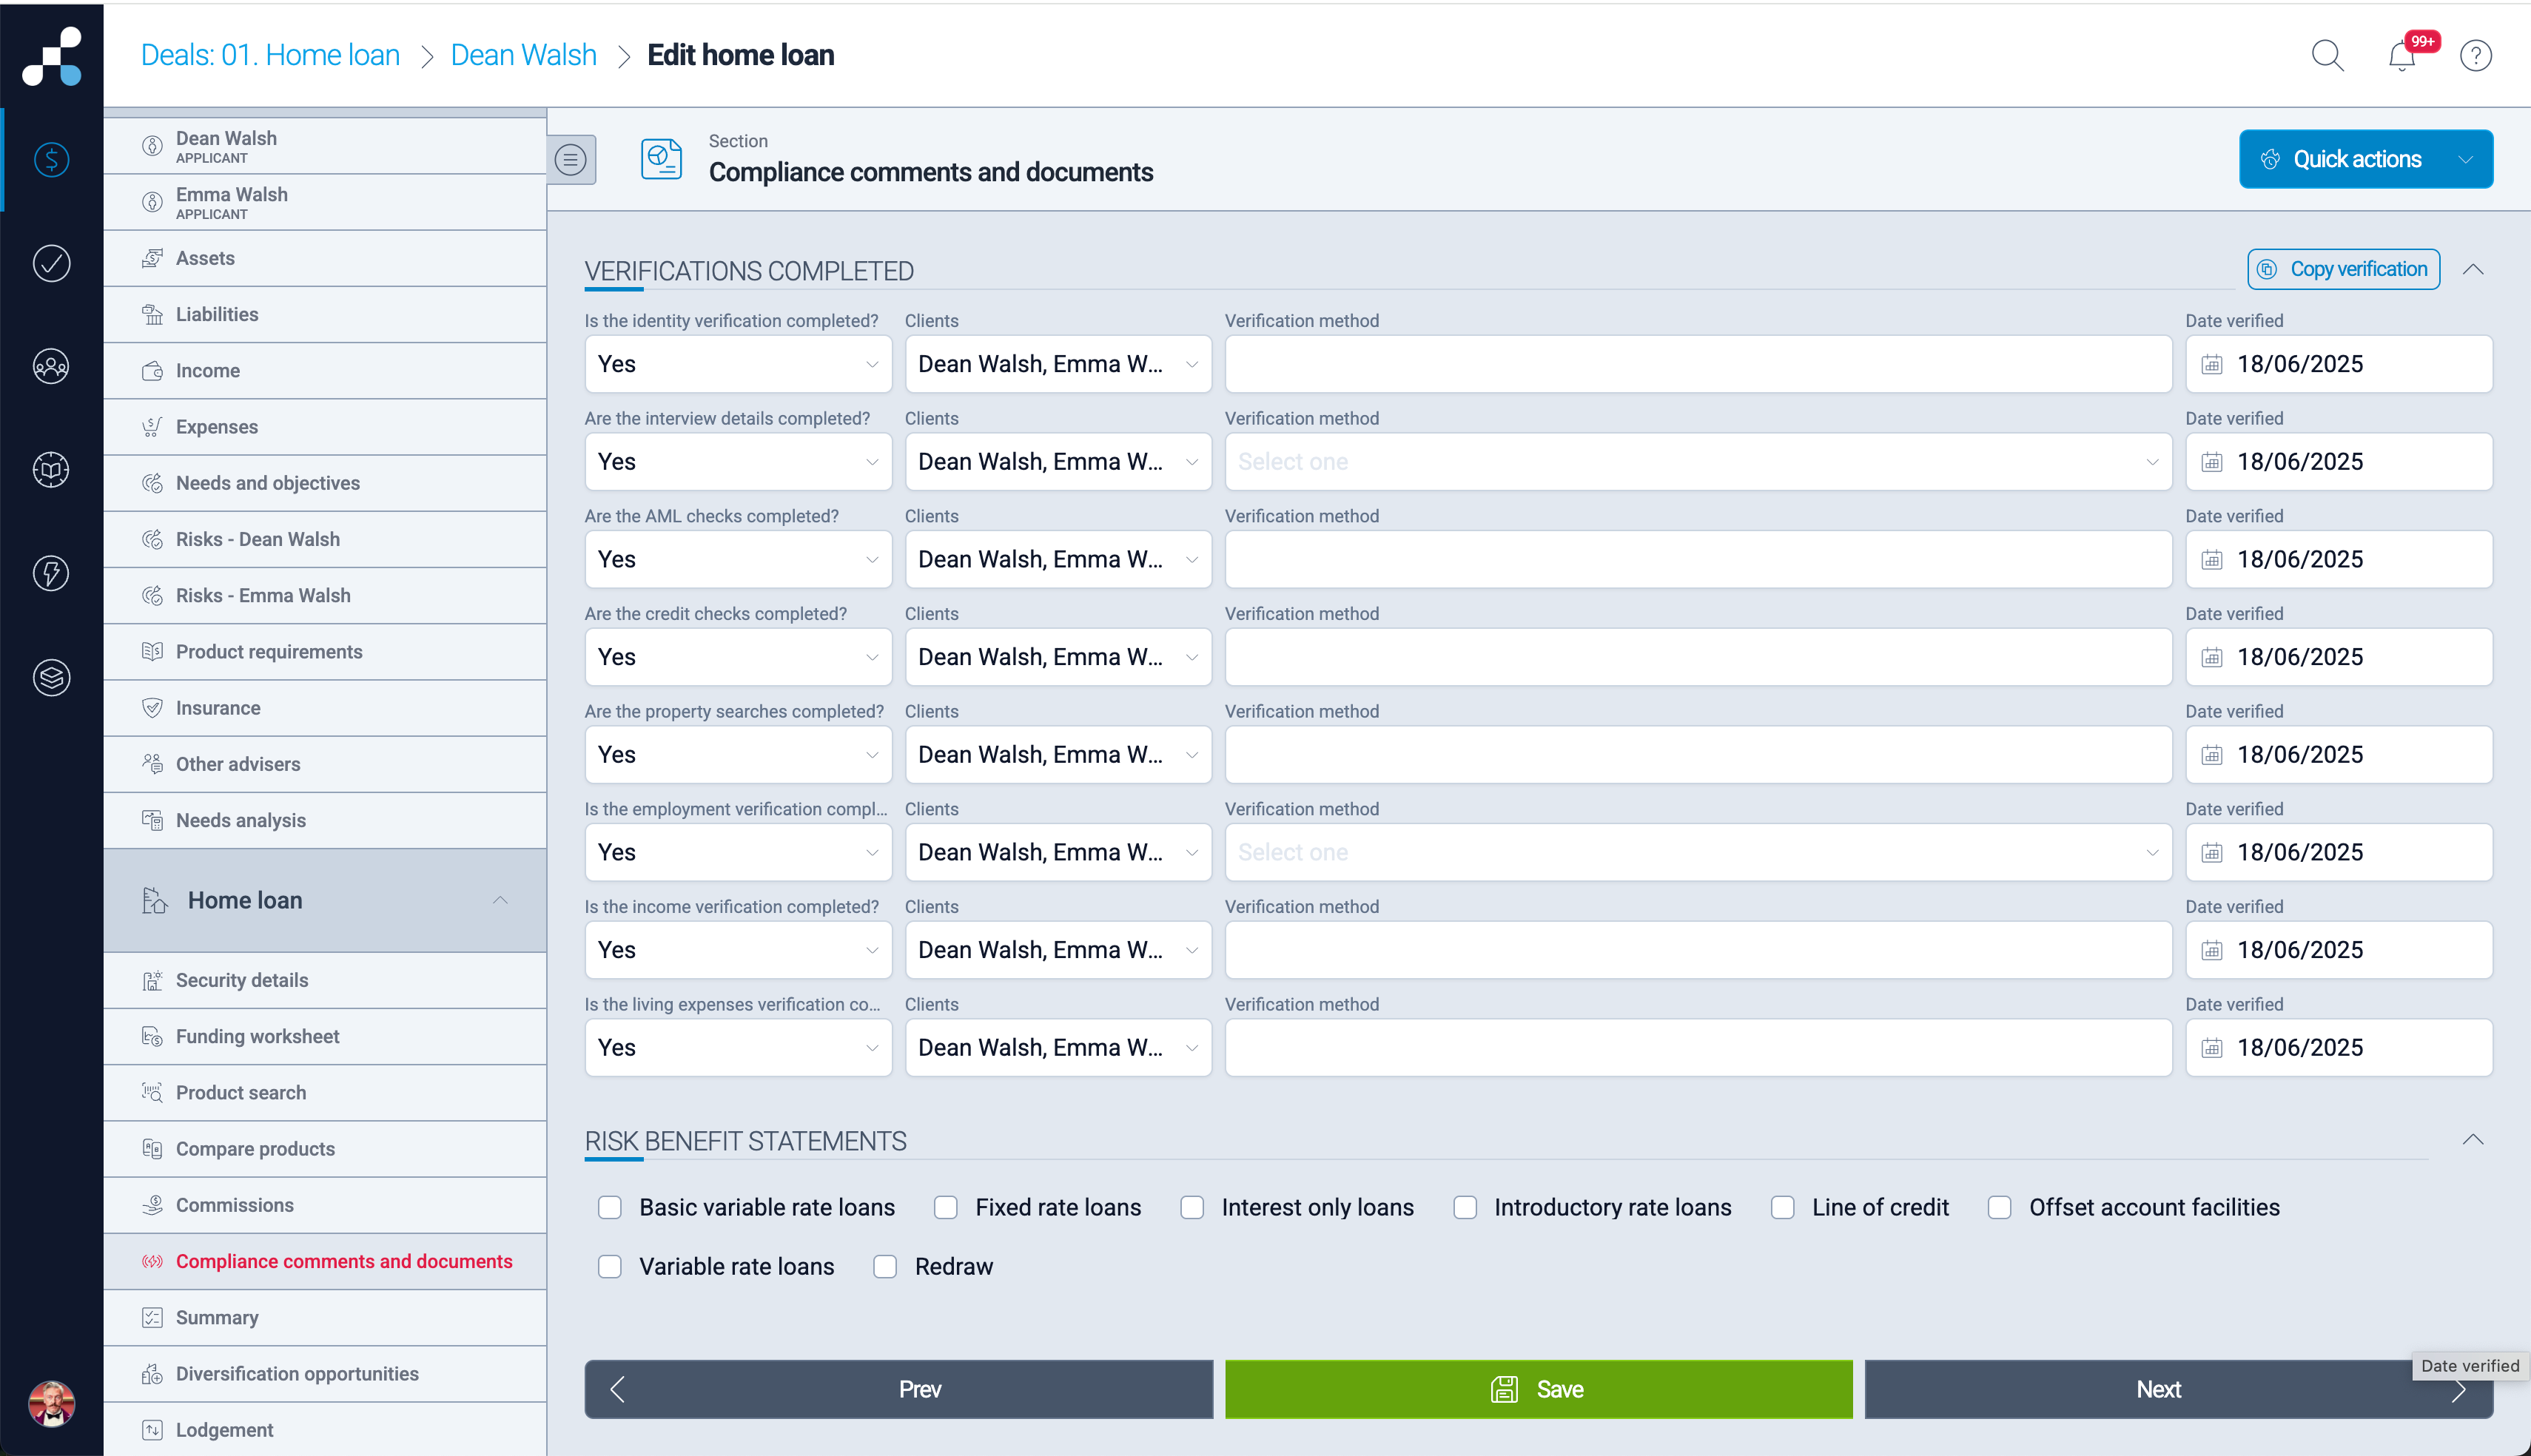This screenshot has width=2531, height=1456.
Task: Go to Security details section
Action: (325, 980)
